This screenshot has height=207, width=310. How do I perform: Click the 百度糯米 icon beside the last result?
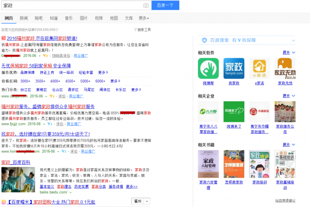coord(4,202)
